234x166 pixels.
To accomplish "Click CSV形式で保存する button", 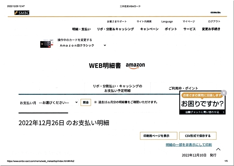I will (x=198, y=136).
